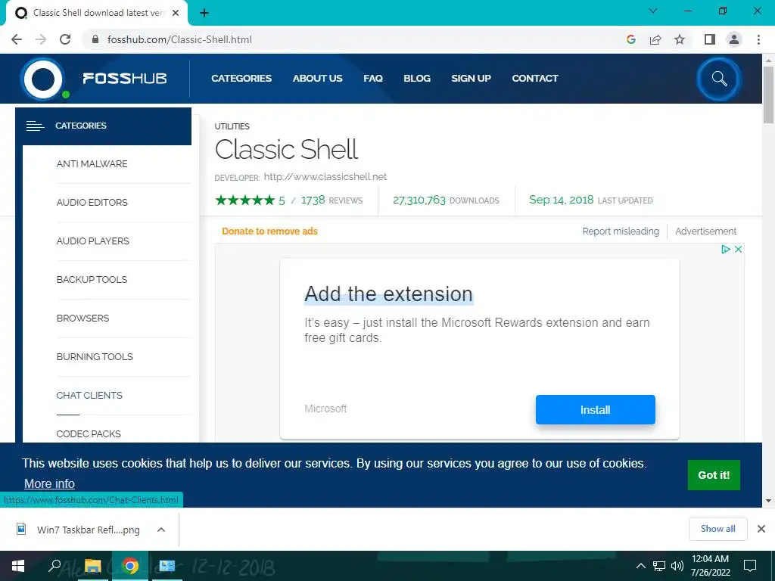Close the Classic Shell tab
This screenshot has width=775, height=581.
click(176, 14)
